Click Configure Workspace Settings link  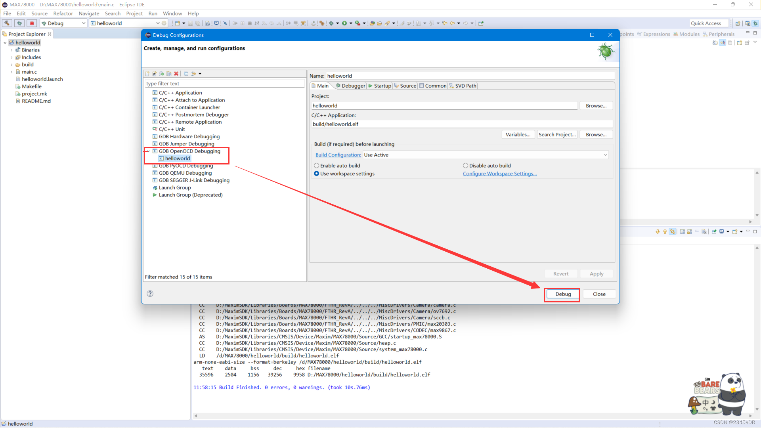[500, 174]
